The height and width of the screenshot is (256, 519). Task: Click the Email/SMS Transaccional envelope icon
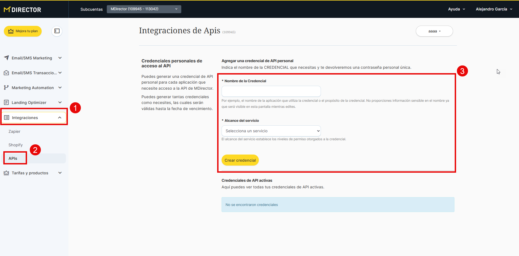[6, 73]
